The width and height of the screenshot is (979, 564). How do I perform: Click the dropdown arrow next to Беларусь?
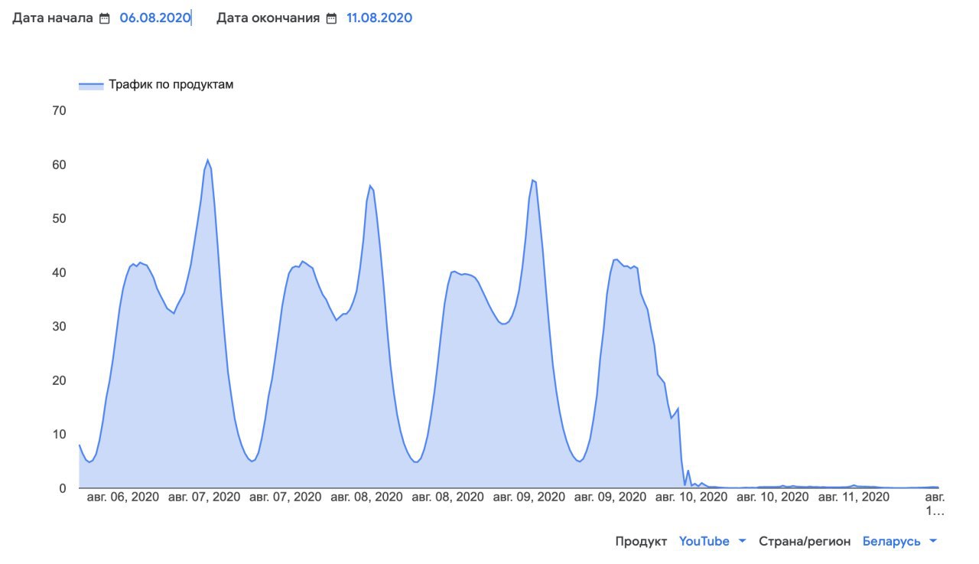pyautogui.click(x=932, y=541)
